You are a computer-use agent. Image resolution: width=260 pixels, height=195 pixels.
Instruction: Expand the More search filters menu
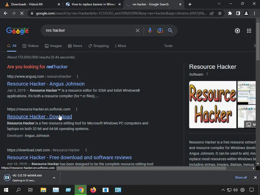121,46
